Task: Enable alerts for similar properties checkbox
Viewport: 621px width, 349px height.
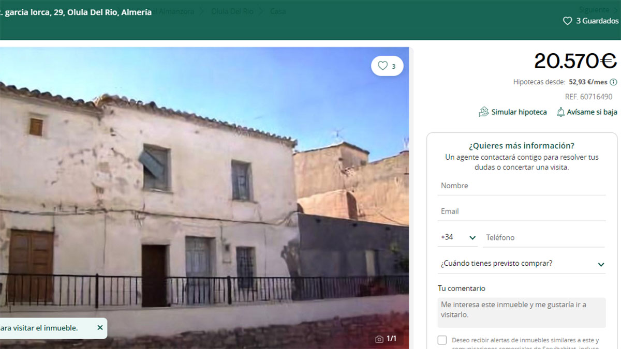Action: click(x=442, y=340)
